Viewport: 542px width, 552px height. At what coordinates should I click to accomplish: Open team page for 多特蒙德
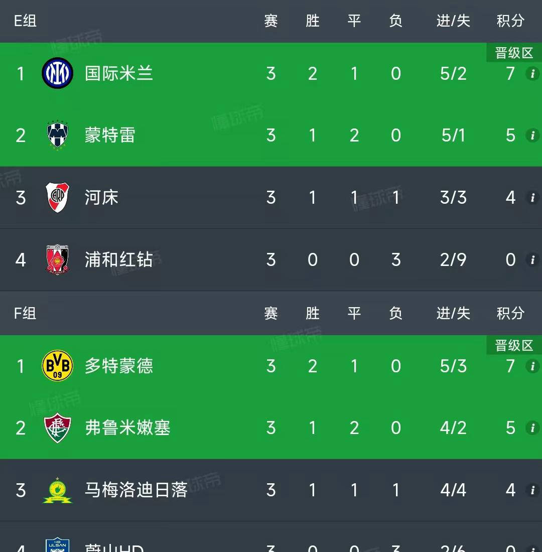tap(118, 366)
